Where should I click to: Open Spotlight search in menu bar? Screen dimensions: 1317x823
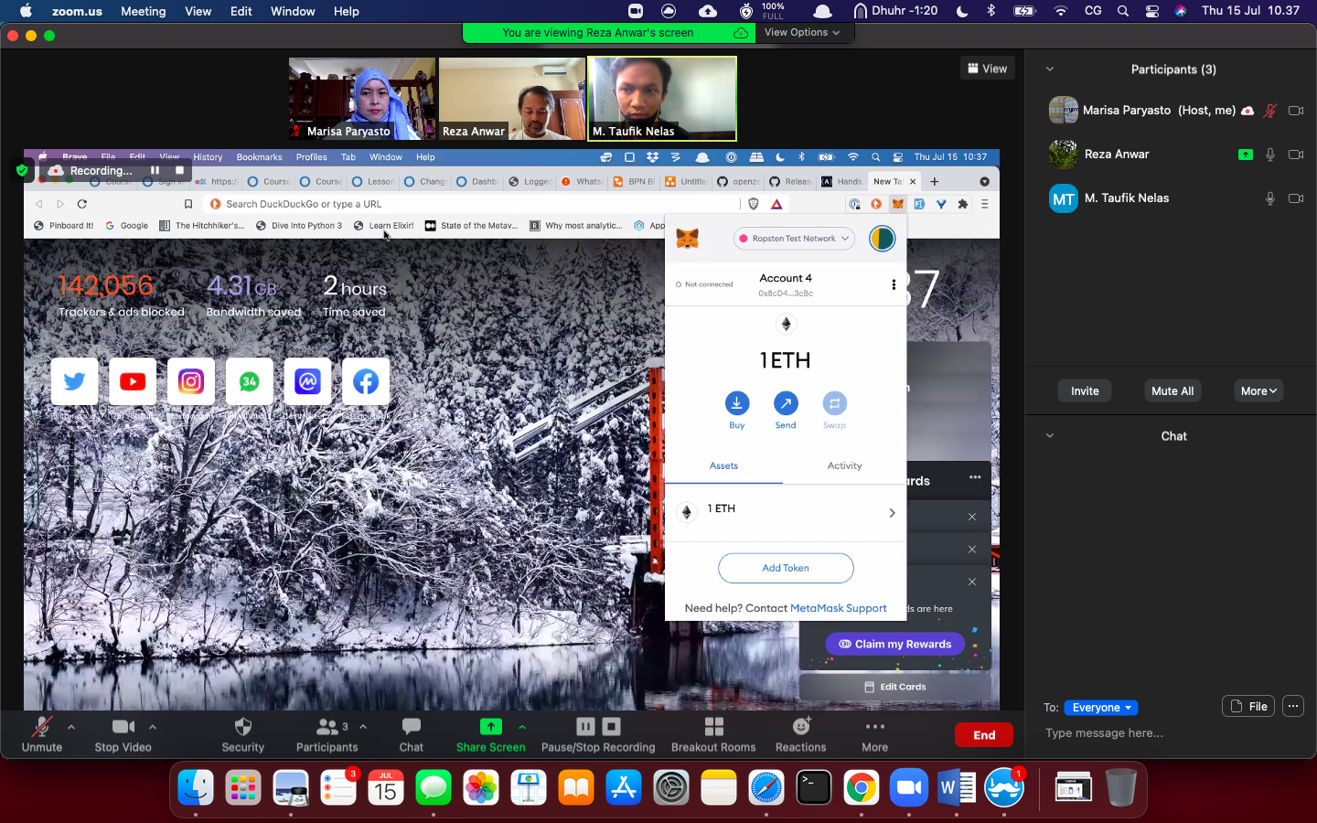coord(1122,11)
